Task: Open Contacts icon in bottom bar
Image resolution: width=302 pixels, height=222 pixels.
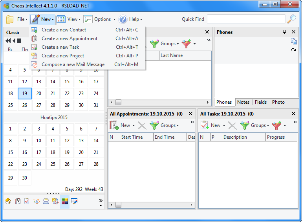Action: pyautogui.click(x=37, y=201)
